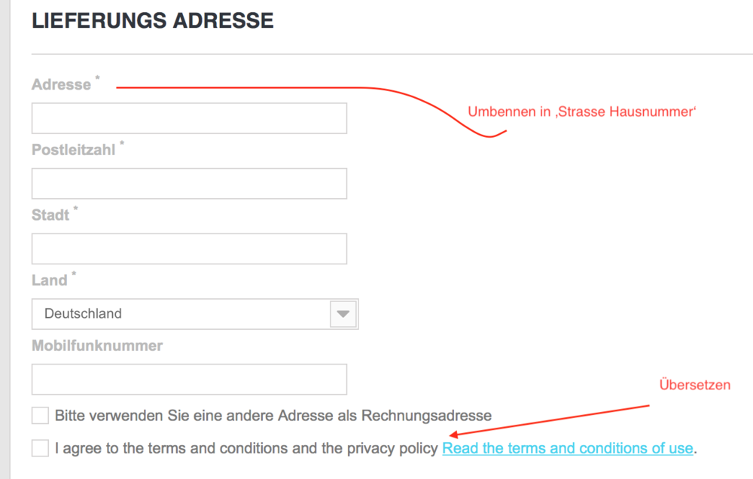Click the 'Bitte verwenden Sie eine andere Adresse' label
The width and height of the screenshot is (753, 479).
273,416
